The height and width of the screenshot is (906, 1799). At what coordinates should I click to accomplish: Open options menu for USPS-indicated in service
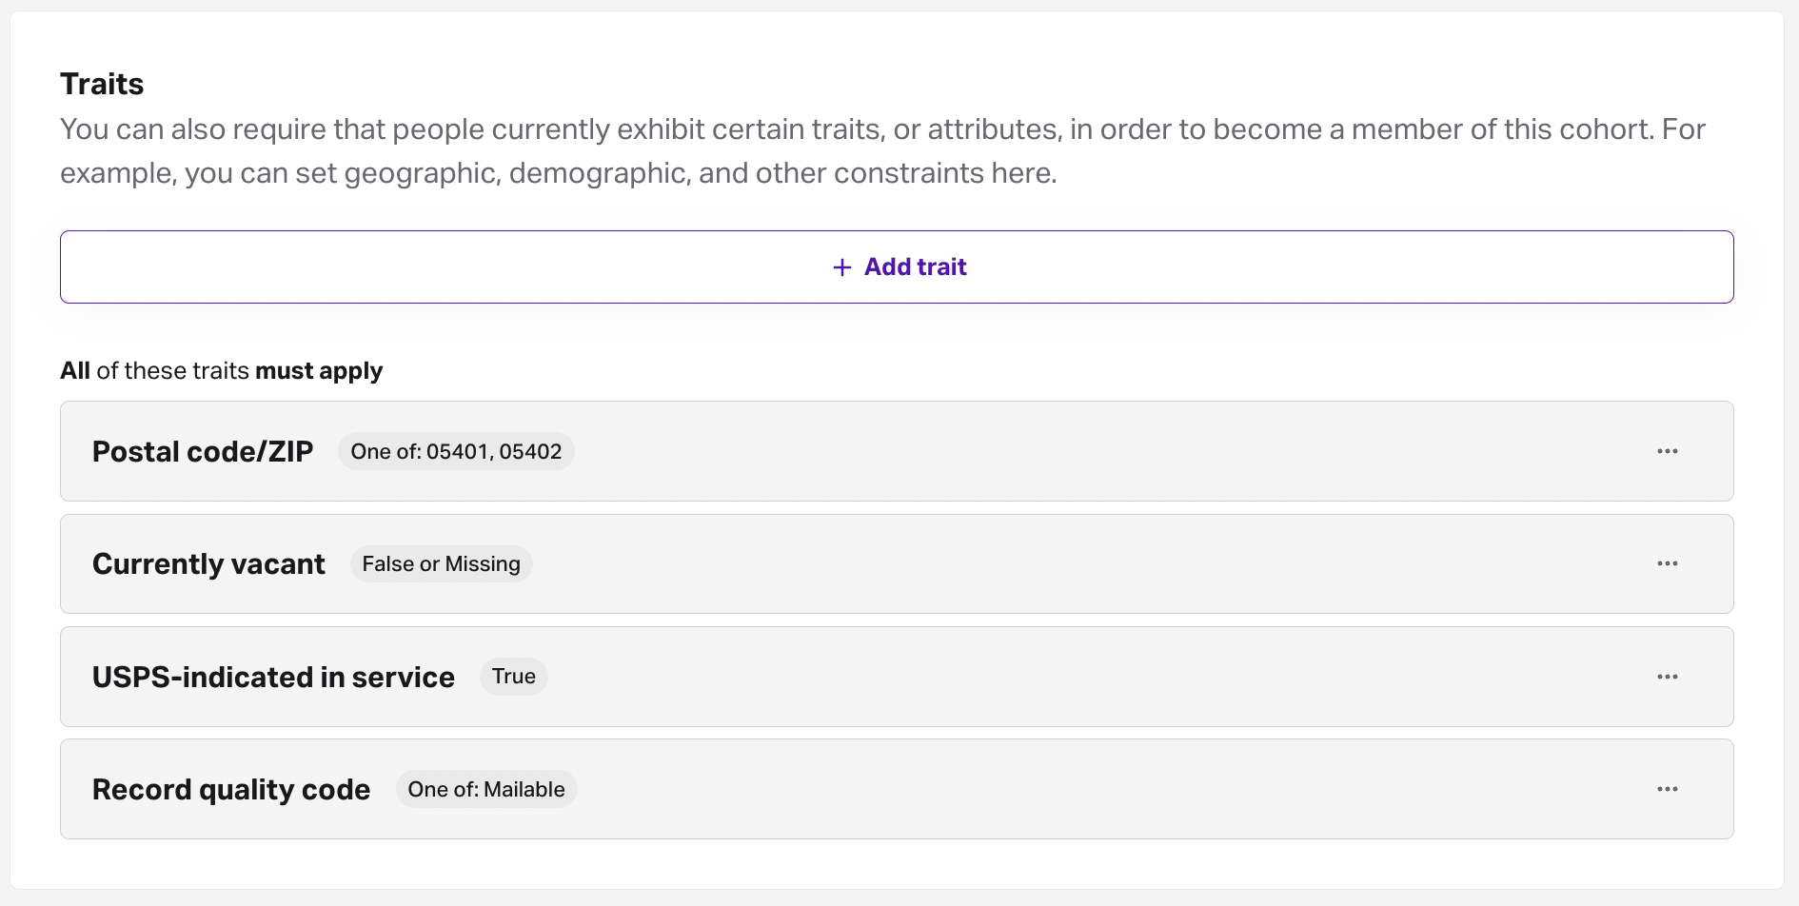click(1668, 677)
